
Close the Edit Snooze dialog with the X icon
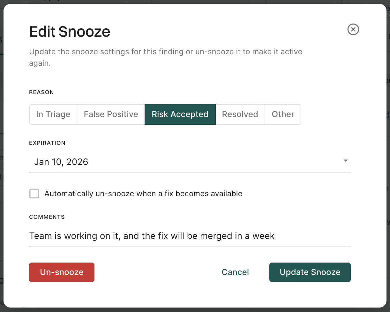pyautogui.click(x=353, y=30)
